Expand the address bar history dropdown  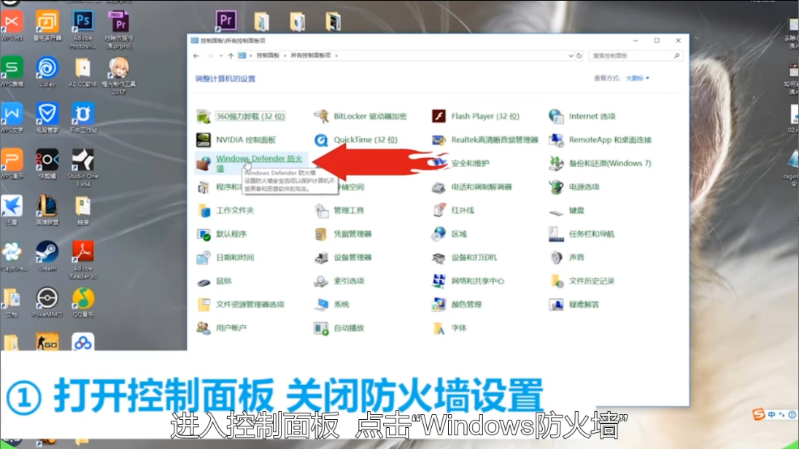(570, 55)
